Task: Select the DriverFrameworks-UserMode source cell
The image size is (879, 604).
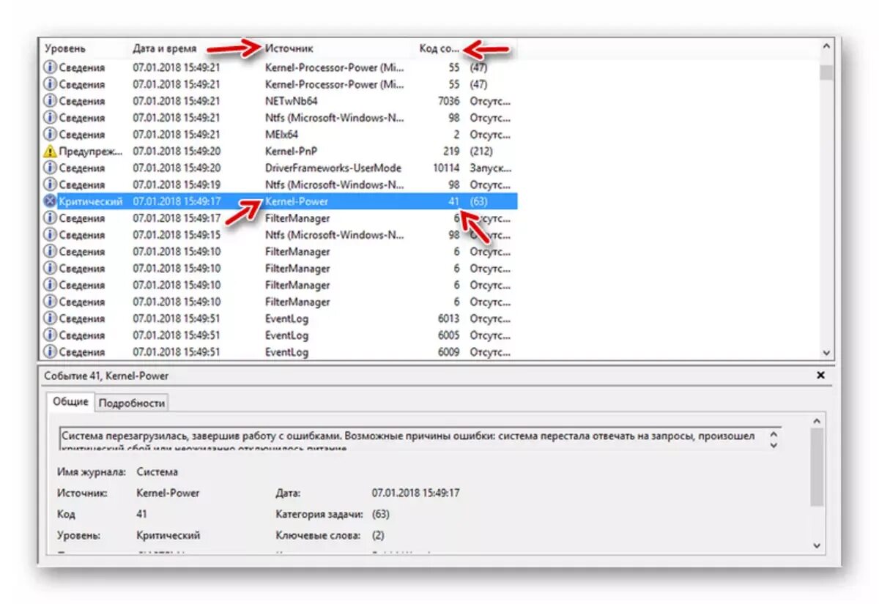Action: (333, 168)
